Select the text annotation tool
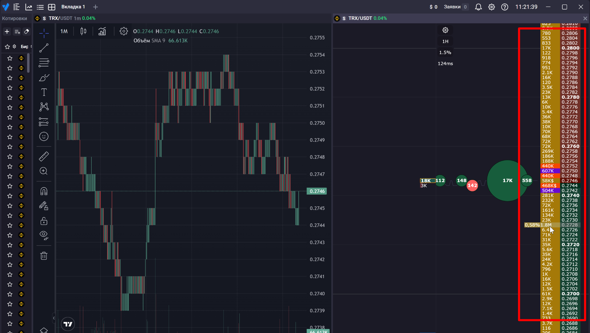Screen dimensions: 590x333 pyautogui.click(x=44, y=92)
